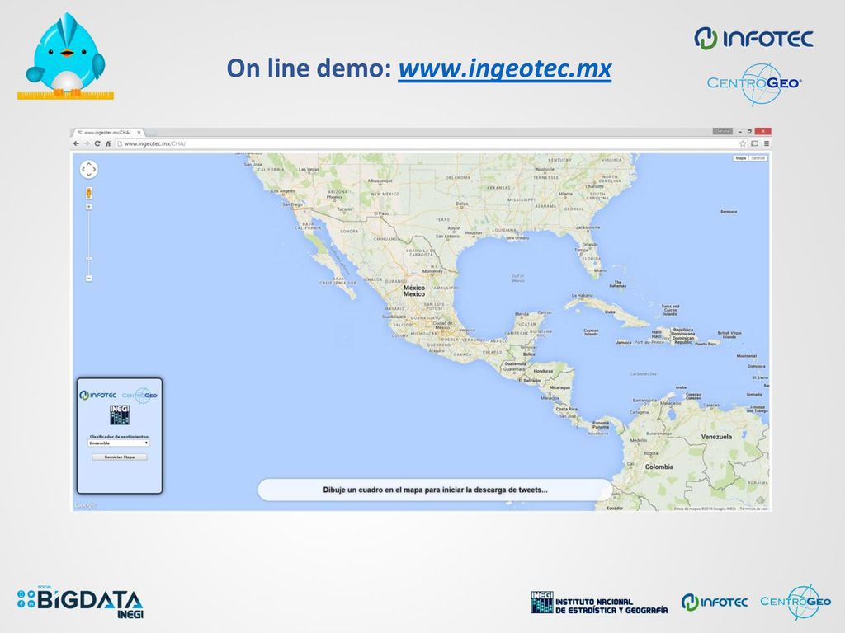Zoom in with the map plus button

pyautogui.click(x=89, y=207)
